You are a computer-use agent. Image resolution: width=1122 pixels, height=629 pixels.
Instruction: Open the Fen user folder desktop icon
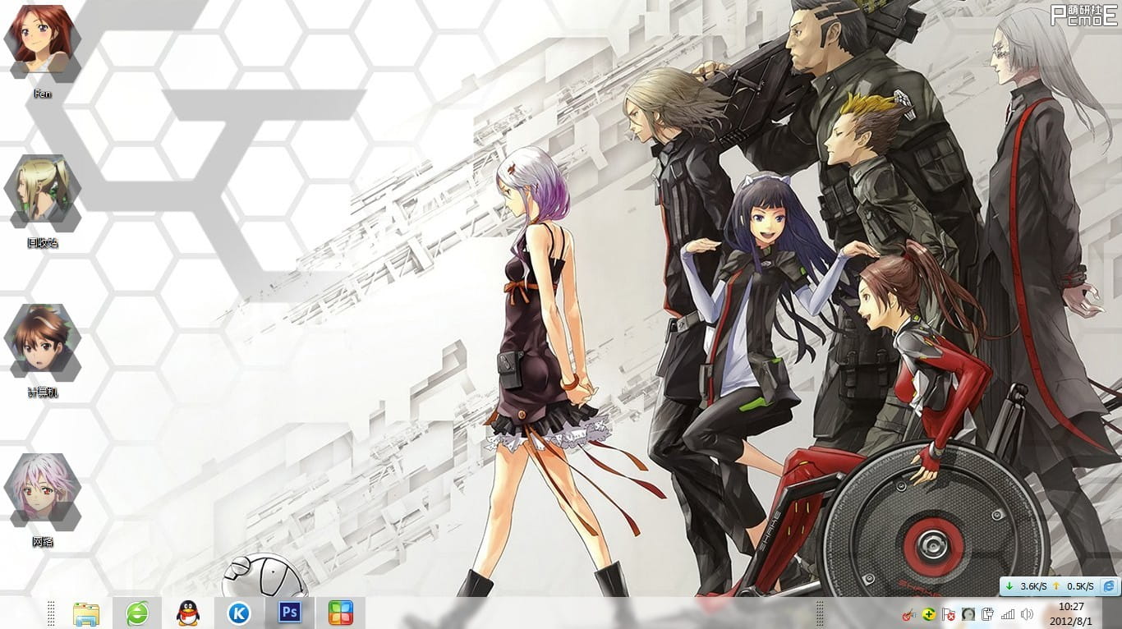42,41
